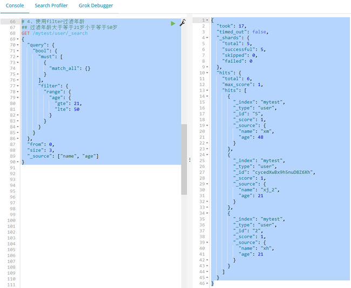Click the "gte": 21 value line
The image size is (351, 288).
[x=68, y=103]
